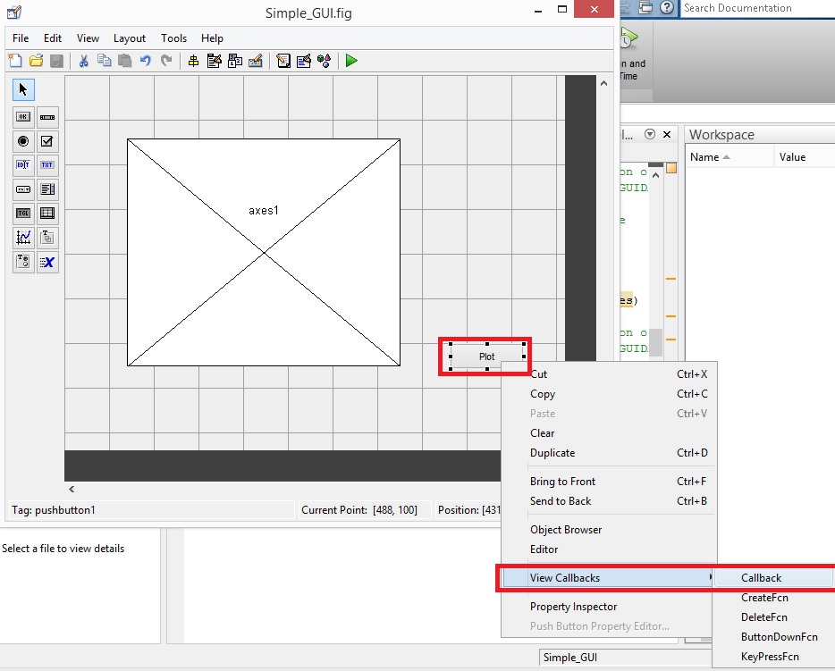Viewport: 835px width, 671px height.
Task: Choose Copy in context menu
Action: click(608, 394)
